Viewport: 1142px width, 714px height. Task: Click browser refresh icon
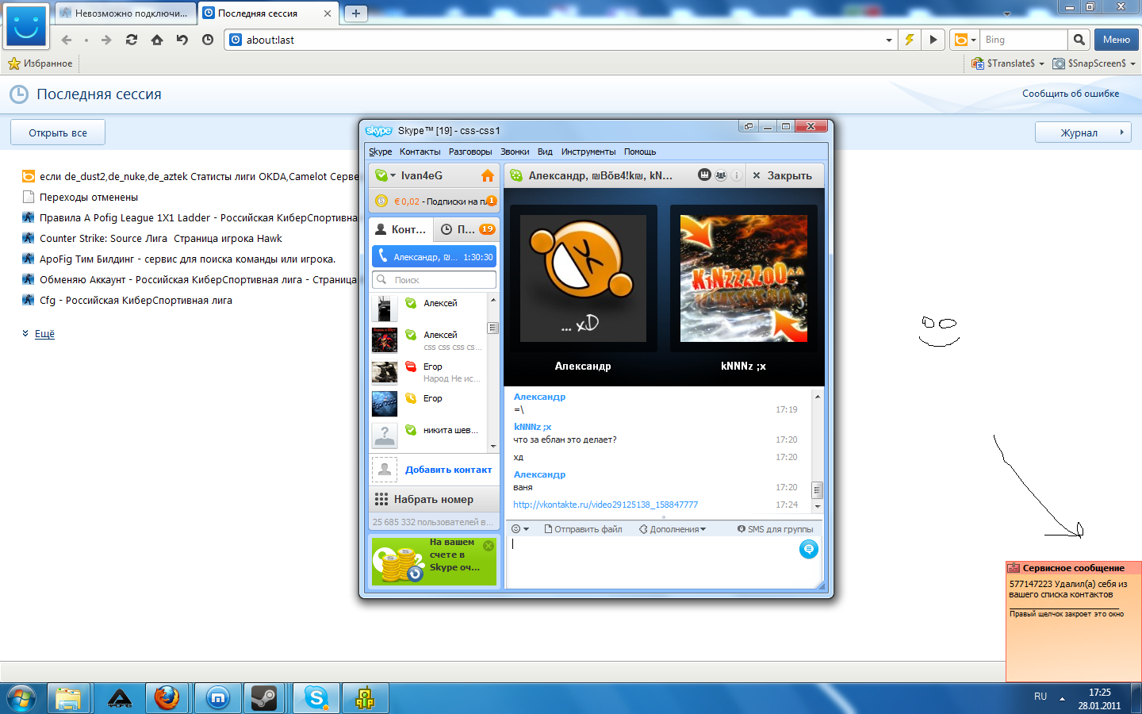coord(132,40)
